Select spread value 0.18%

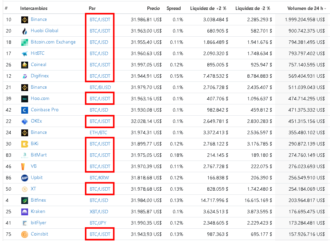176,155
